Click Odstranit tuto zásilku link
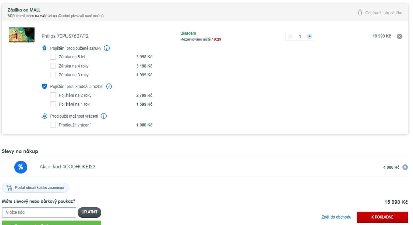This screenshot has width=413, height=225. point(384,13)
